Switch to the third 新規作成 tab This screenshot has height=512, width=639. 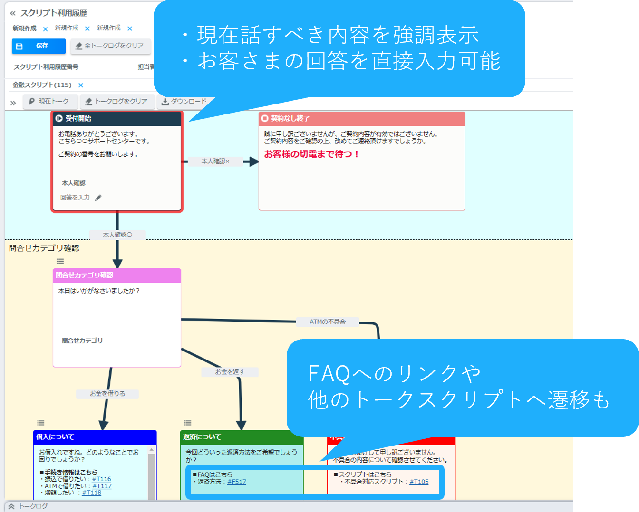click(109, 28)
